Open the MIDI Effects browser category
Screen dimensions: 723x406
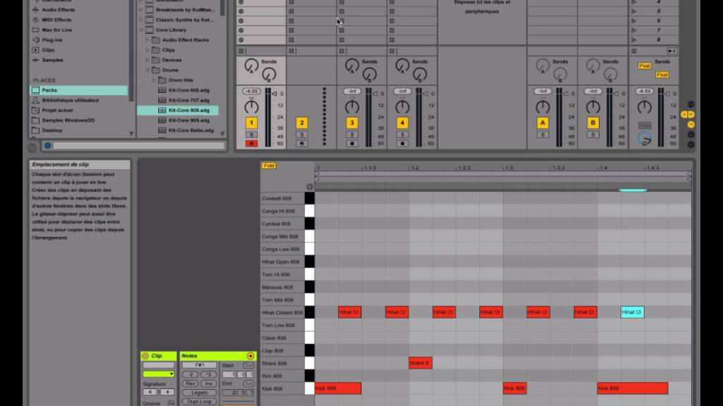coord(56,20)
